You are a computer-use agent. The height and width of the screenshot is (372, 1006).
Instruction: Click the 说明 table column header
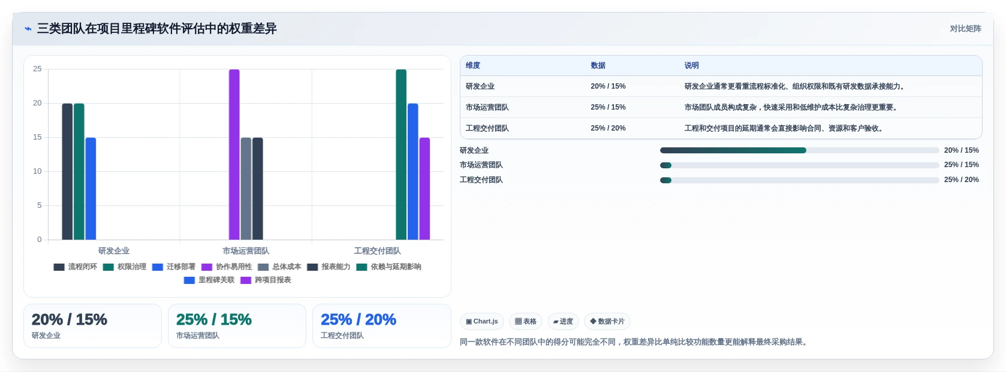(x=692, y=66)
